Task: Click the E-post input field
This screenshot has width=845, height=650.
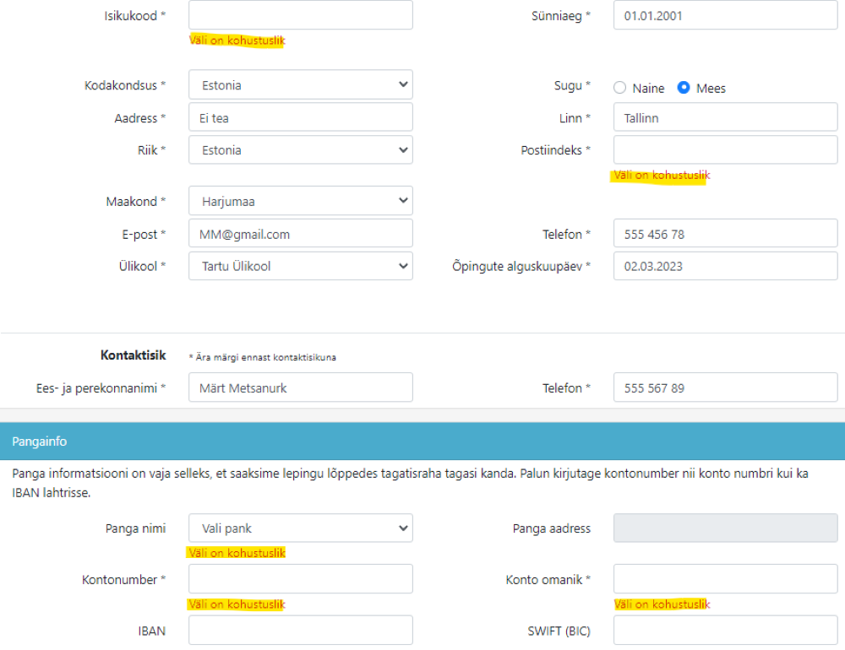Action: point(300,235)
